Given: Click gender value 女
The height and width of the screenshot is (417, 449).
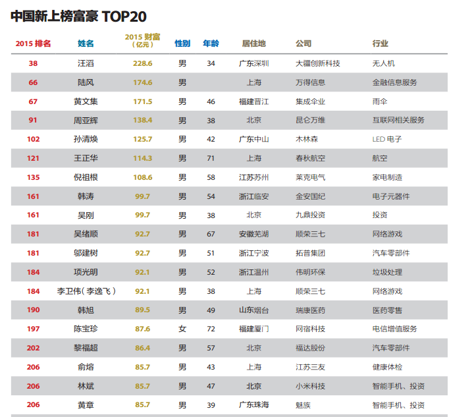Looking at the screenshot, I should (182, 329).
